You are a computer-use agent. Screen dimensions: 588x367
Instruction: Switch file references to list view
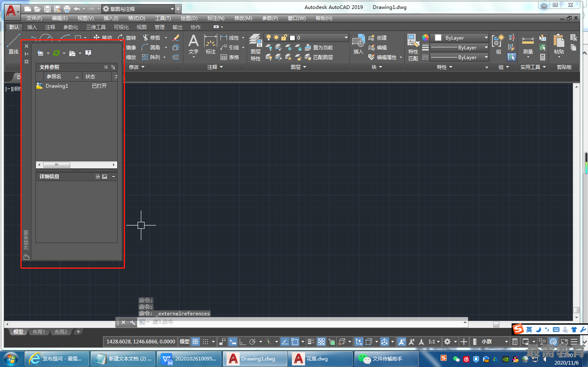tap(106, 67)
